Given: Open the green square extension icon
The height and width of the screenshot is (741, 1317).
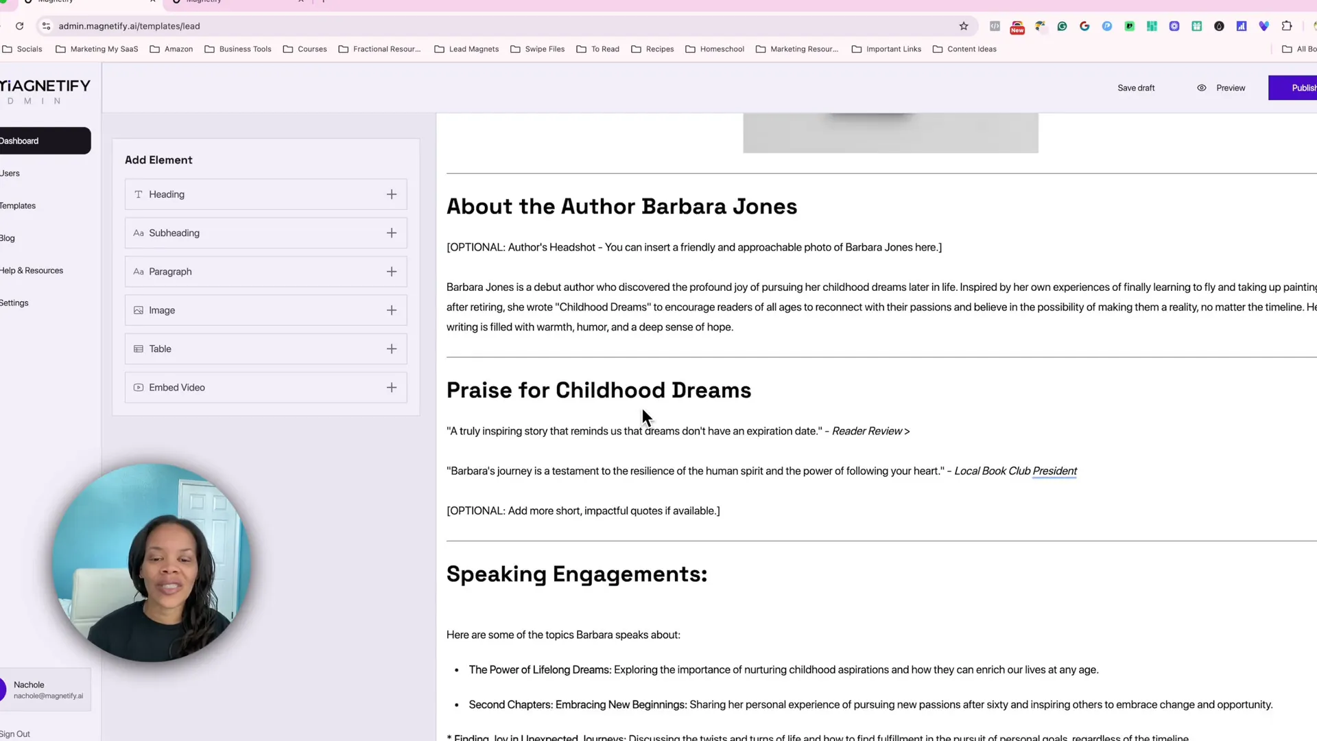Looking at the screenshot, I should [1129, 26].
